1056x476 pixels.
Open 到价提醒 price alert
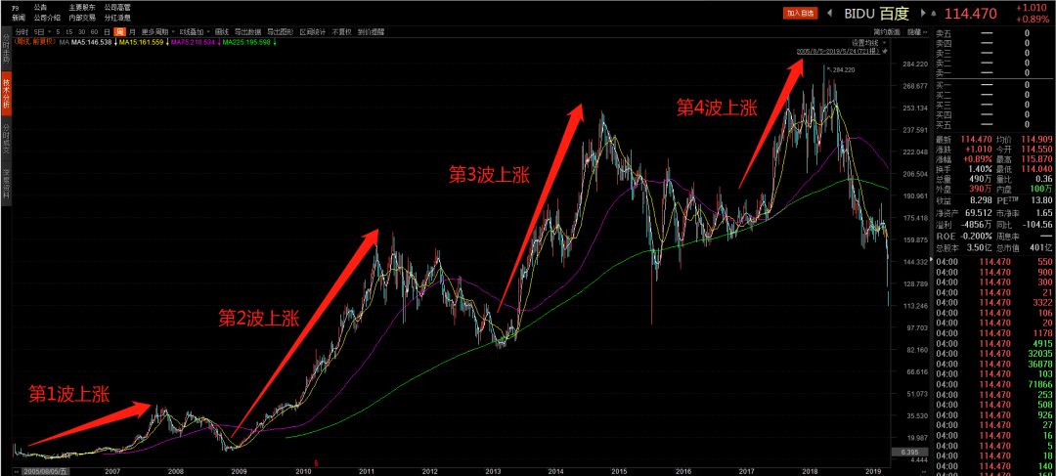(371, 31)
